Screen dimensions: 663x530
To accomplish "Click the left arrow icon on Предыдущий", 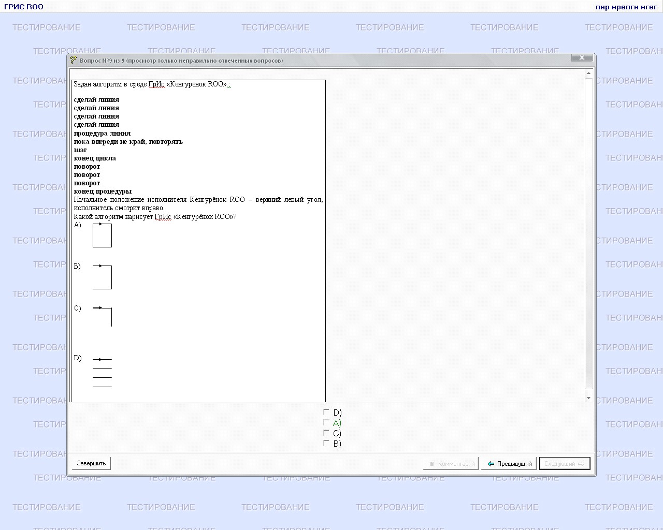I will 491,464.
